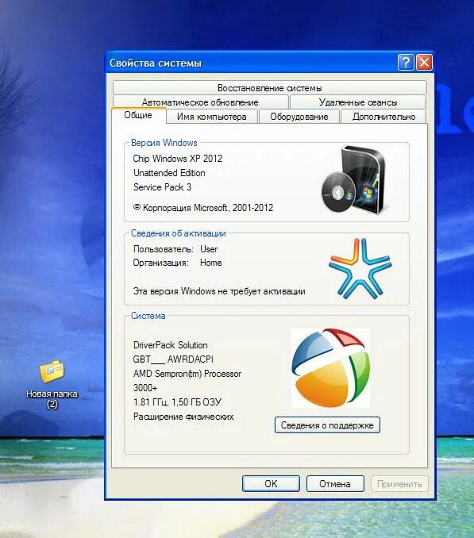The image size is (474, 538).
Task: Click the Windows software box with disc image
Action: click(x=354, y=180)
